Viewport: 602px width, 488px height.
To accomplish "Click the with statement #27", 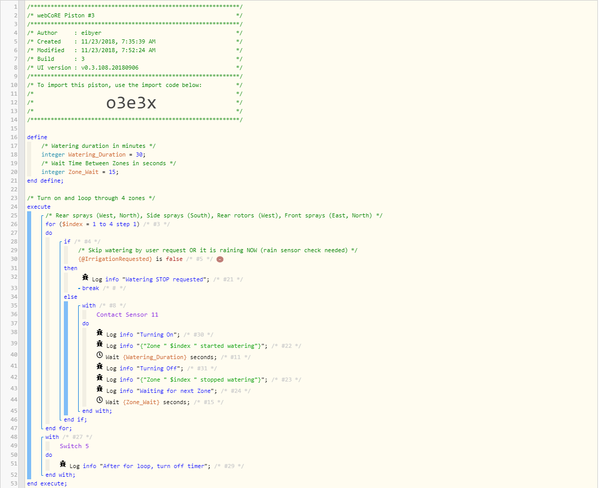I will click(x=52, y=437).
